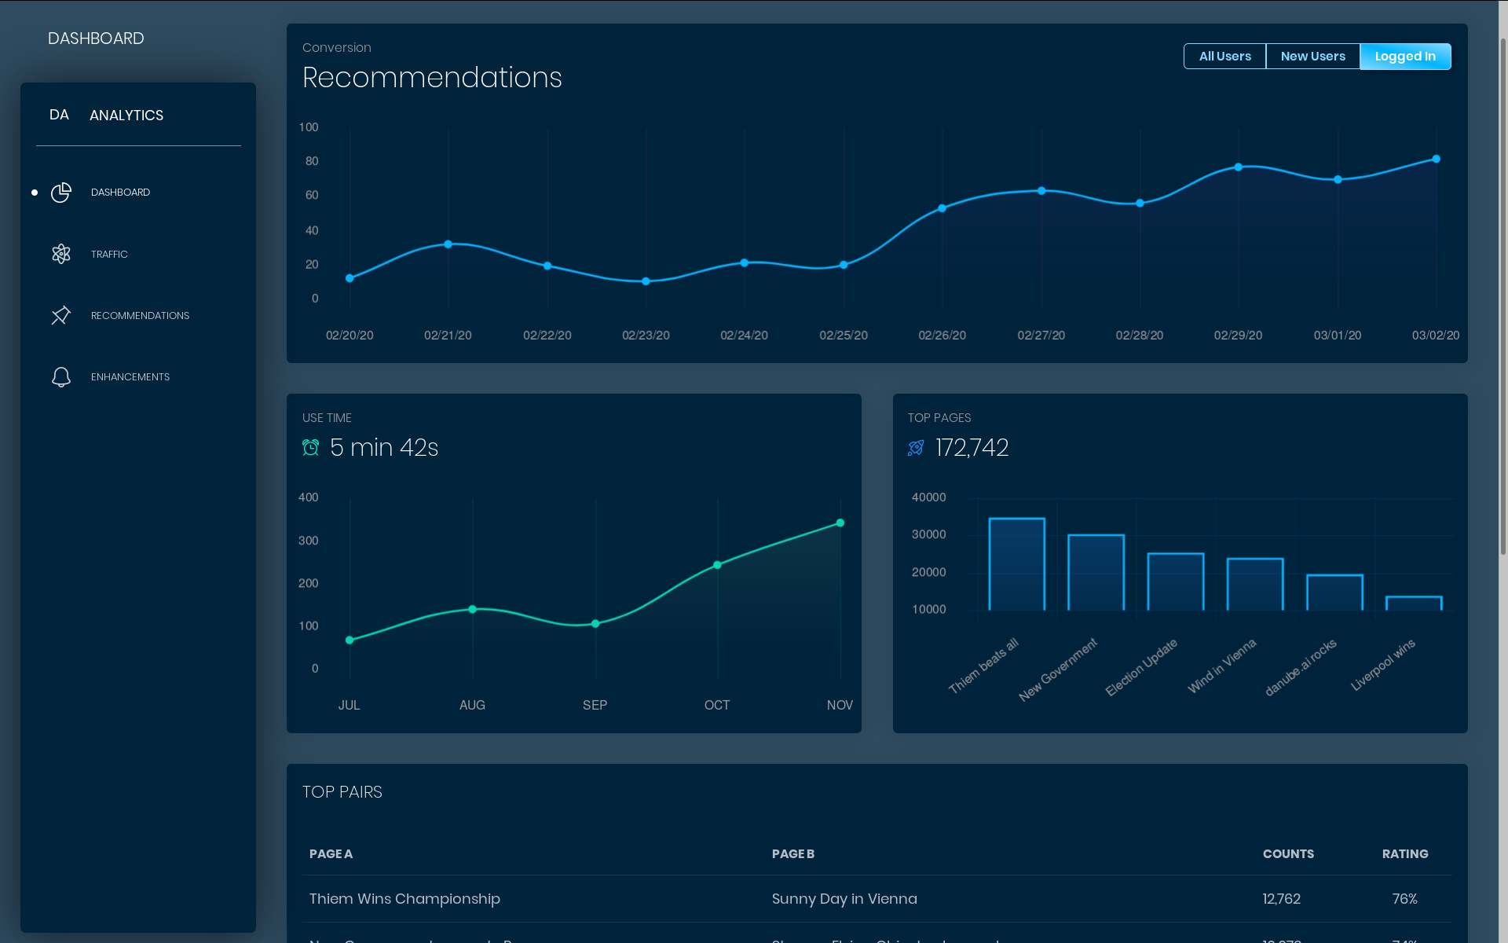Click the DASHBOARD header title
Screen dimensions: 1508x943
click(96, 39)
